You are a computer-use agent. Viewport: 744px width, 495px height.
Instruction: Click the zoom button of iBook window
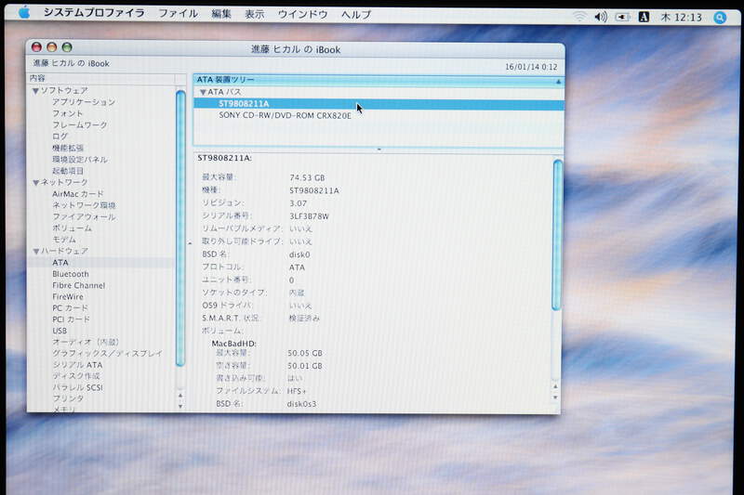pos(67,46)
